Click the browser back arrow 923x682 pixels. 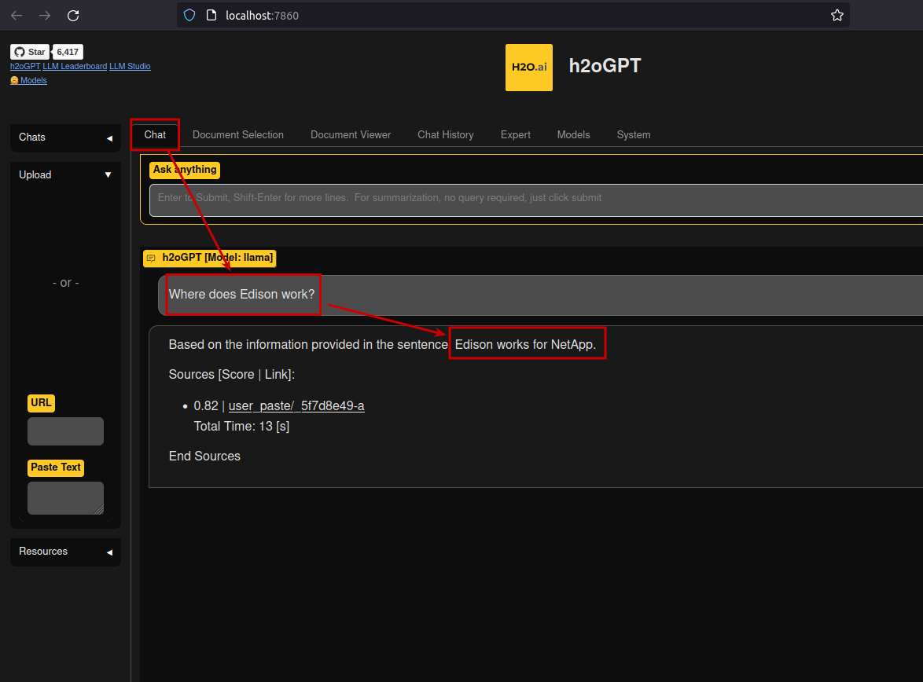point(17,15)
